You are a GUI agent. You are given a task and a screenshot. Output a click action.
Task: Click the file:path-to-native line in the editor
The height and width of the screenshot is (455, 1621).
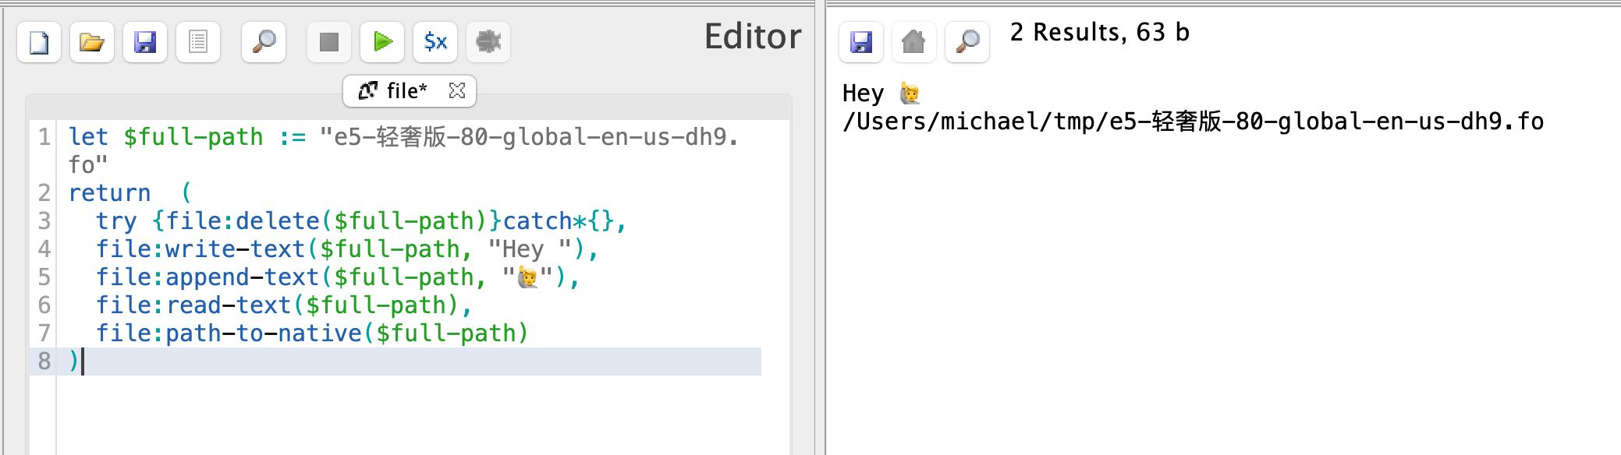(312, 333)
